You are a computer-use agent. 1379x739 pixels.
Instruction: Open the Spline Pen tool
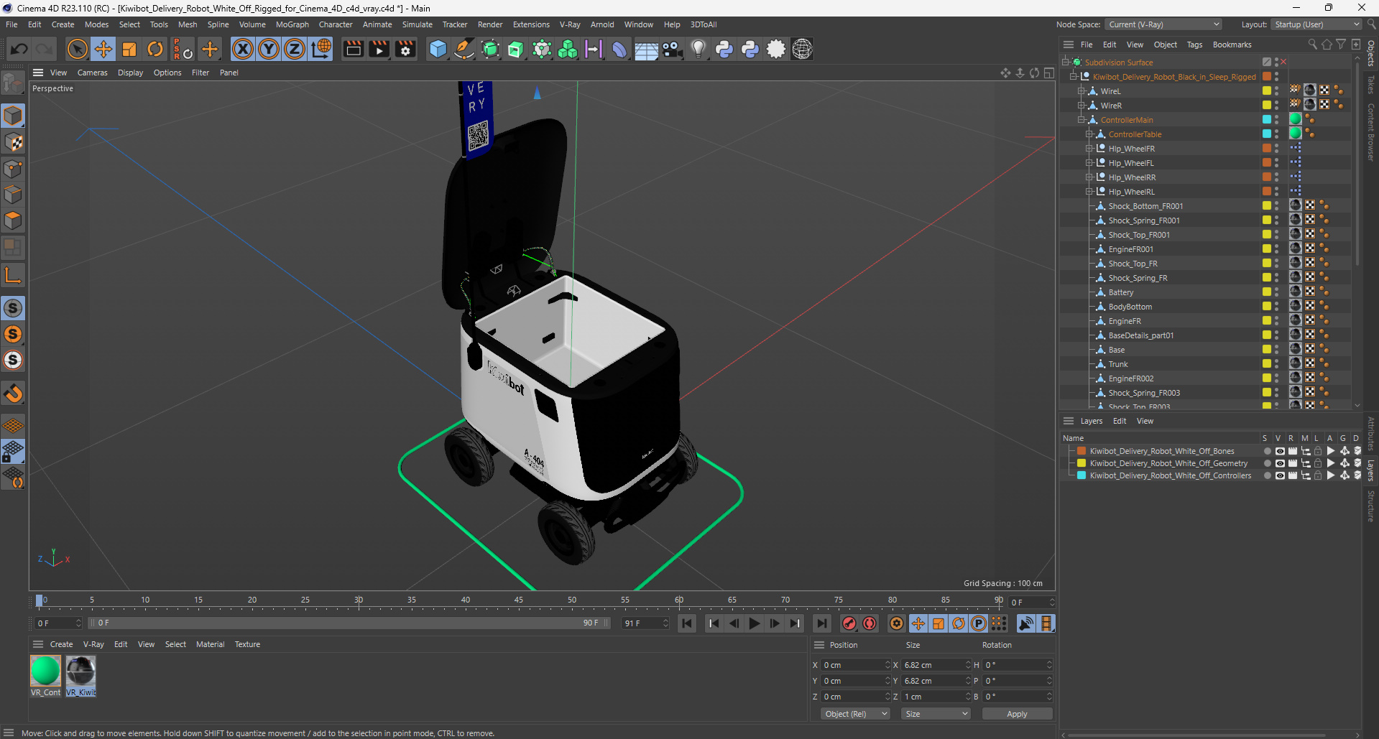[464, 49]
